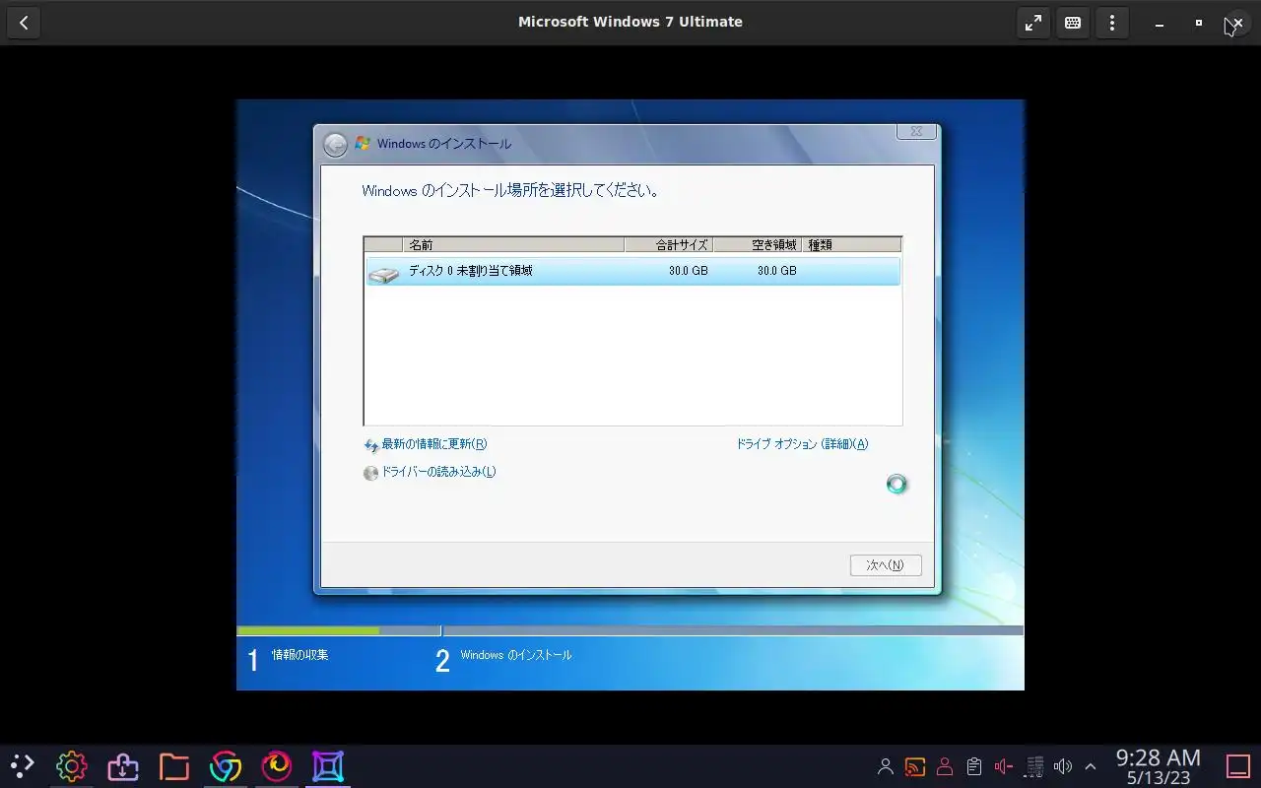
Task: Open the software download app in taskbar
Action: [123, 765]
